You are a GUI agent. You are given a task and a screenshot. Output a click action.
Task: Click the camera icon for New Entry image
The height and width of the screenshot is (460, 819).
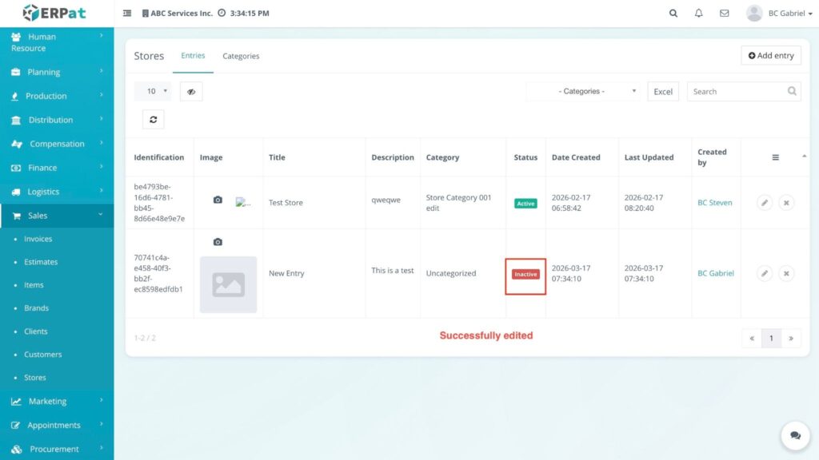(218, 242)
